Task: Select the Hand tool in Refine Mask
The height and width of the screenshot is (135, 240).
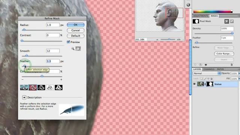Action: 78,49
